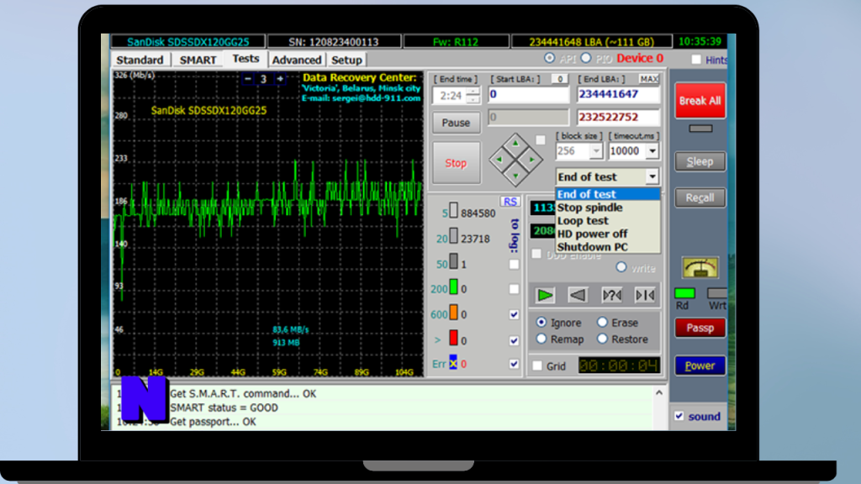Choose 'Stop spindle' from the list
The image size is (861, 484).
tap(607, 208)
